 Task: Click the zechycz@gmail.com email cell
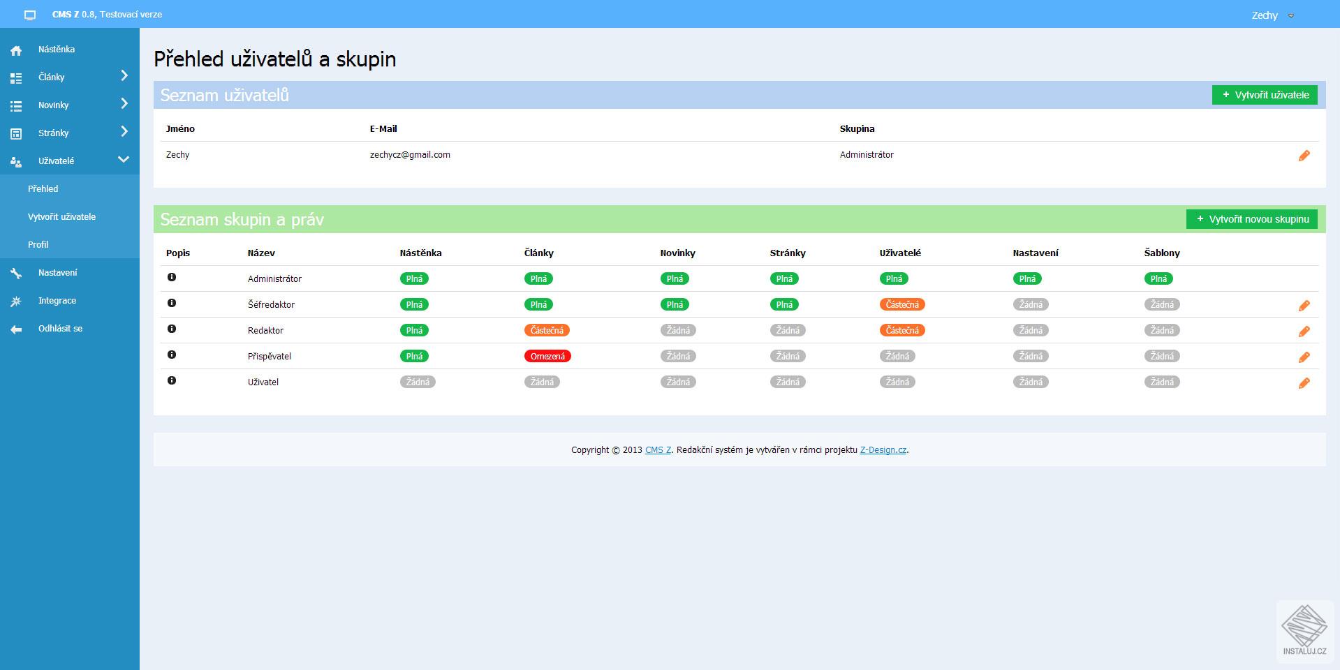point(410,155)
